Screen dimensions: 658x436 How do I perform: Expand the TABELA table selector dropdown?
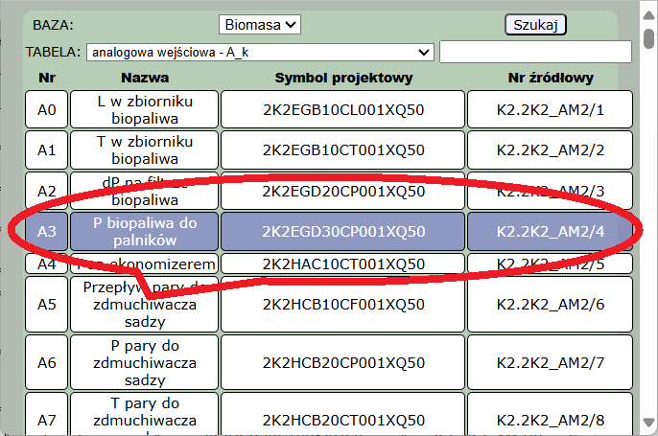click(260, 52)
